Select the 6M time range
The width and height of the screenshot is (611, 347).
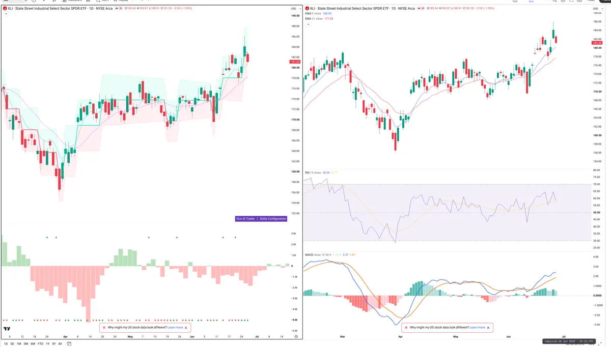[33, 344]
